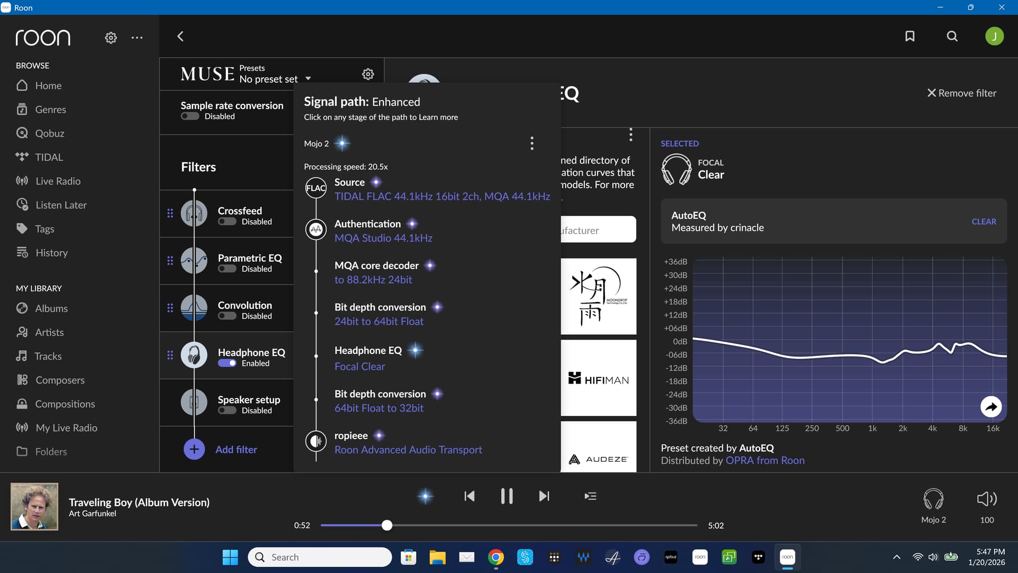Screen dimensions: 1018x573
Task: Click the search magnifier icon
Action: [x=952, y=36]
